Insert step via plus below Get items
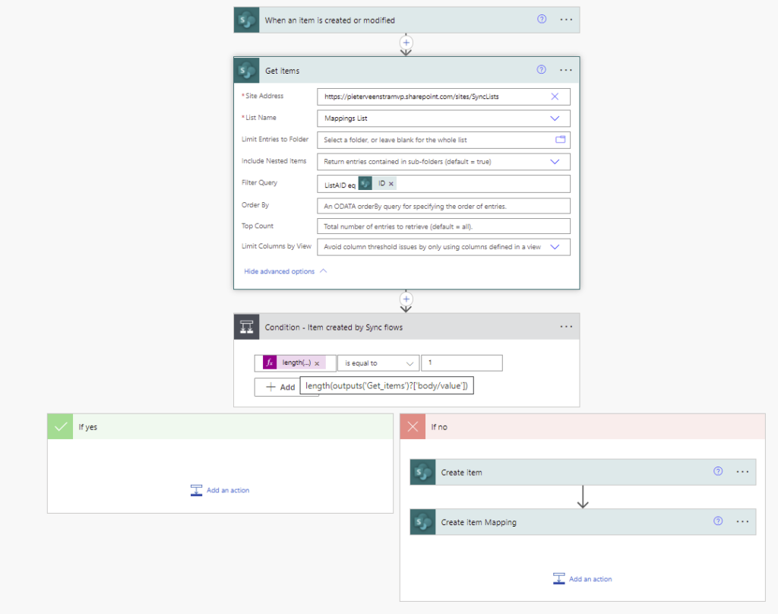Image resolution: width=778 pixels, height=614 pixels. [x=406, y=299]
